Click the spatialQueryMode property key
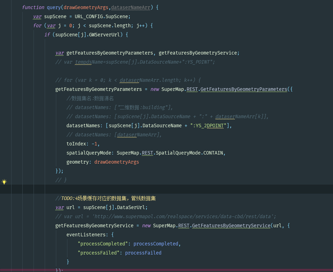Screen dimensions: 333x272 tap(88, 153)
